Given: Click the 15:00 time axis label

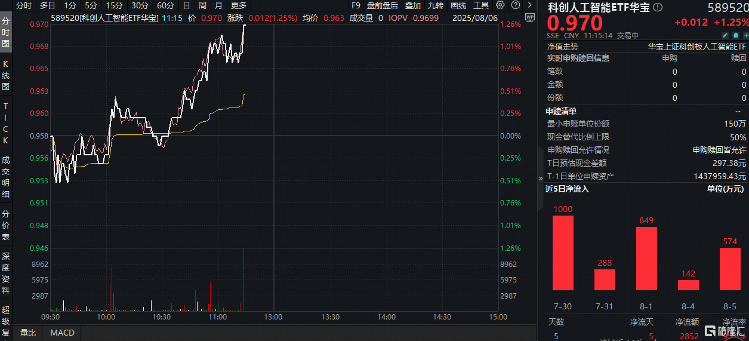Looking at the screenshot, I should click(497, 317).
